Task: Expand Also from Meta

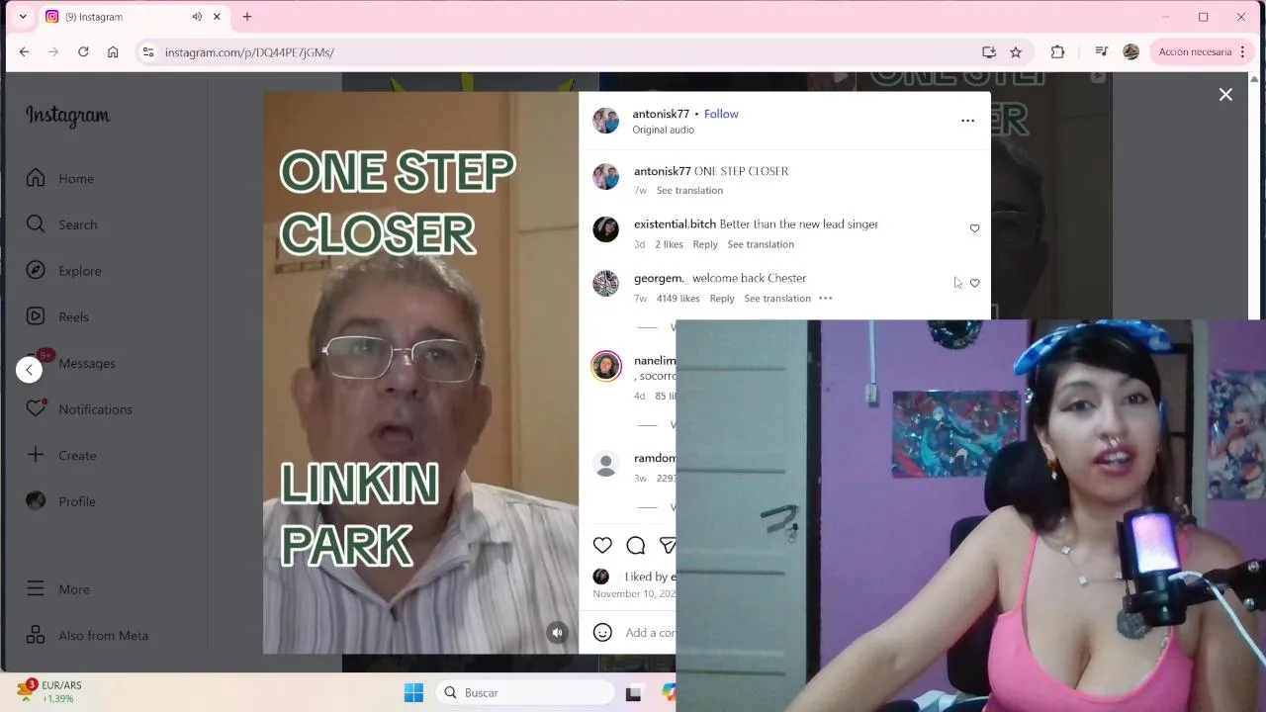Action: click(x=87, y=635)
